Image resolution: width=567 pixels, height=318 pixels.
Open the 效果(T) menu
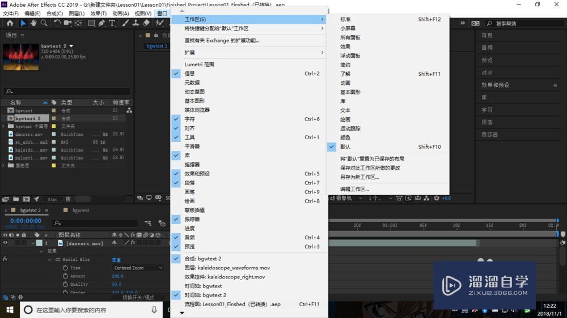[x=98, y=14]
